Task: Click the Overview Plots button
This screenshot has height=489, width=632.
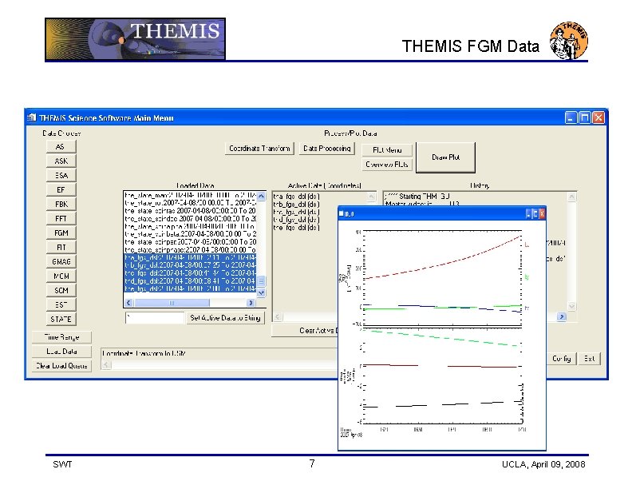Action: (x=387, y=165)
